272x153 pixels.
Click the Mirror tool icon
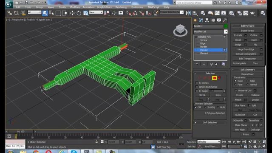[188, 13]
